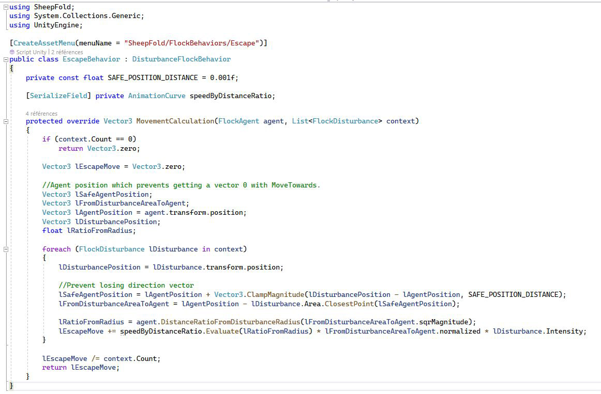
Task: Click the normalized property
Action: click(460, 332)
